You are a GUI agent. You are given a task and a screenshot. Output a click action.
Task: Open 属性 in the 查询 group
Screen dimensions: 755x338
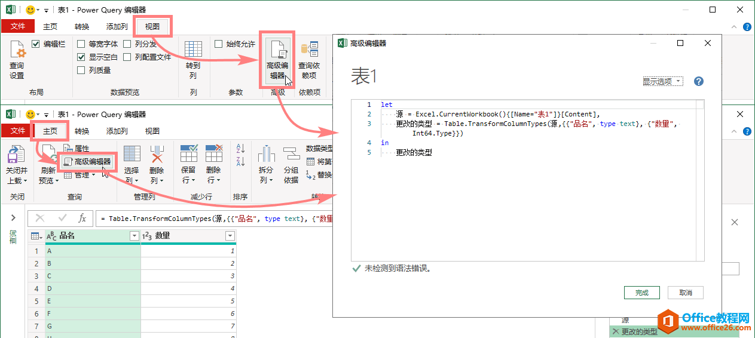77,149
